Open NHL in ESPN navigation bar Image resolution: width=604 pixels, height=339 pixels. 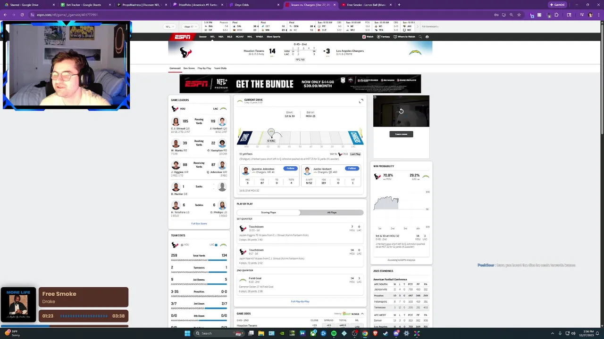pos(250,37)
